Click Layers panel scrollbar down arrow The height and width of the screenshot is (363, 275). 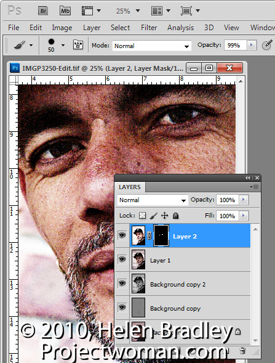tap(255, 340)
